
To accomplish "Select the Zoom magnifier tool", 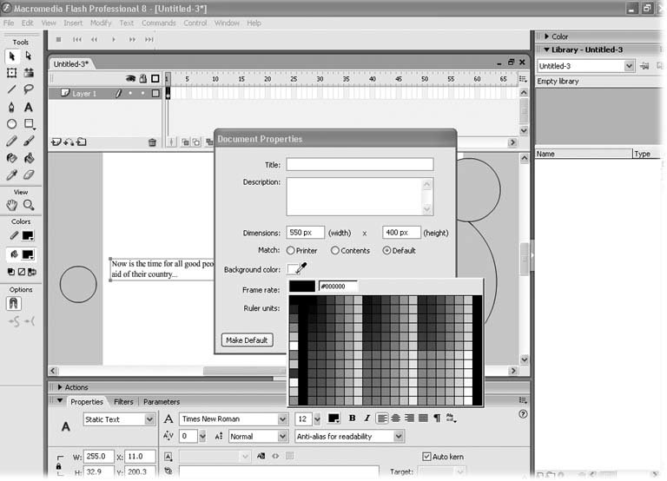I will point(29,205).
